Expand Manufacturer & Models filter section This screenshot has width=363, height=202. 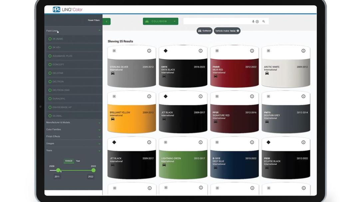click(x=73, y=123)
